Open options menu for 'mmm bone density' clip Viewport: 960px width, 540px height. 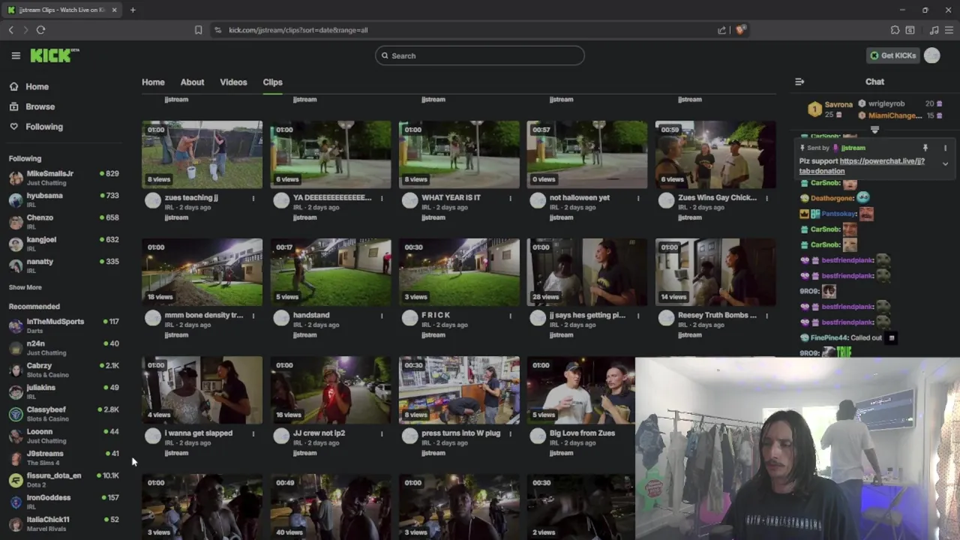pos(253,316)
